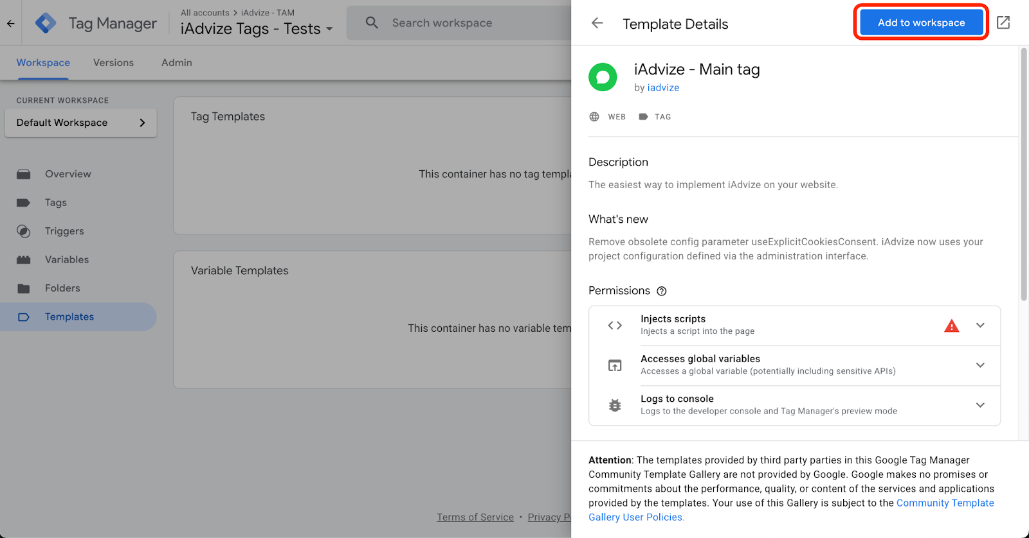Image resolution: width=1029 pixels, height=538 pixels.
Task: Click the back arrow in Template Details
Action: coord(597,24)
